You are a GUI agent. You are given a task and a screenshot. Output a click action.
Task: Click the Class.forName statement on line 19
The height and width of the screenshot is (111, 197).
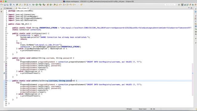41,45
